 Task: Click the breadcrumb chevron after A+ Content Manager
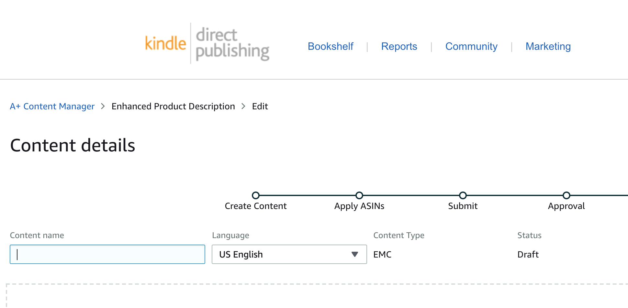click(103, 106)
